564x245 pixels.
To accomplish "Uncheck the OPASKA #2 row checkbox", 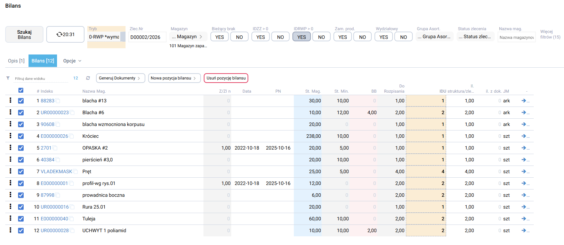I will pyautogui.click(x=21, y=148).
